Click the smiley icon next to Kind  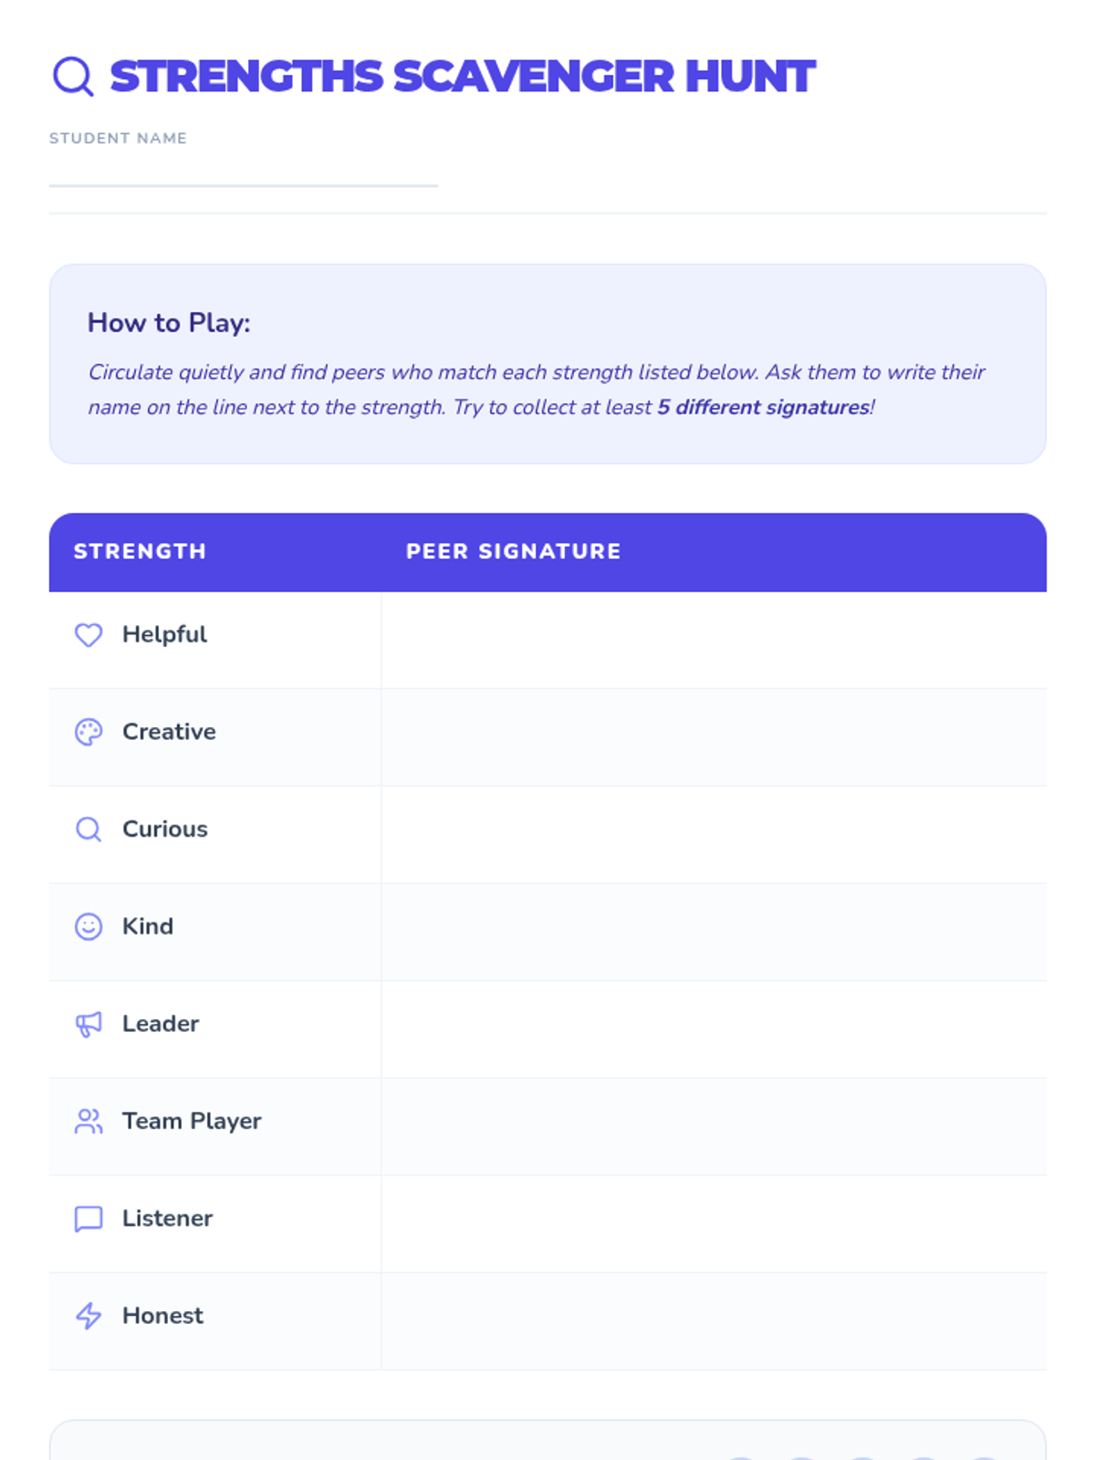pos(89,926)
